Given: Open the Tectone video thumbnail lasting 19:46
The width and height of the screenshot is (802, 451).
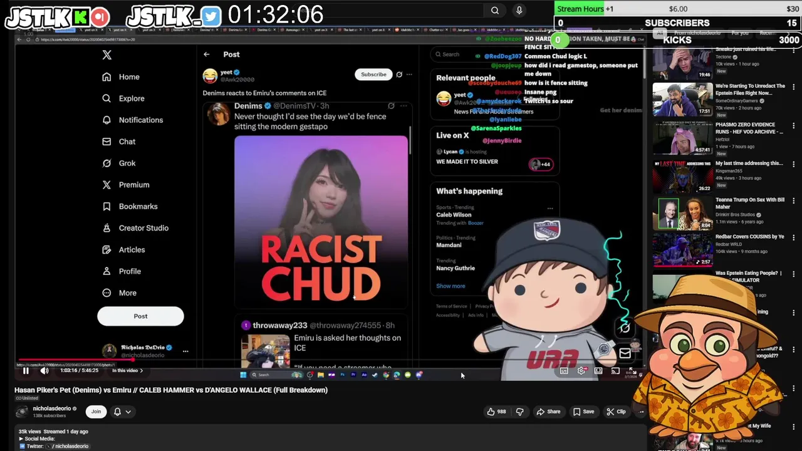Looking at the screenshot, I should click(682, 63).
